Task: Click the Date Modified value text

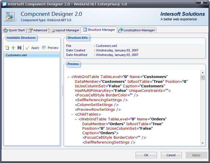Action: pyautogui.click(x=117, y=55)
